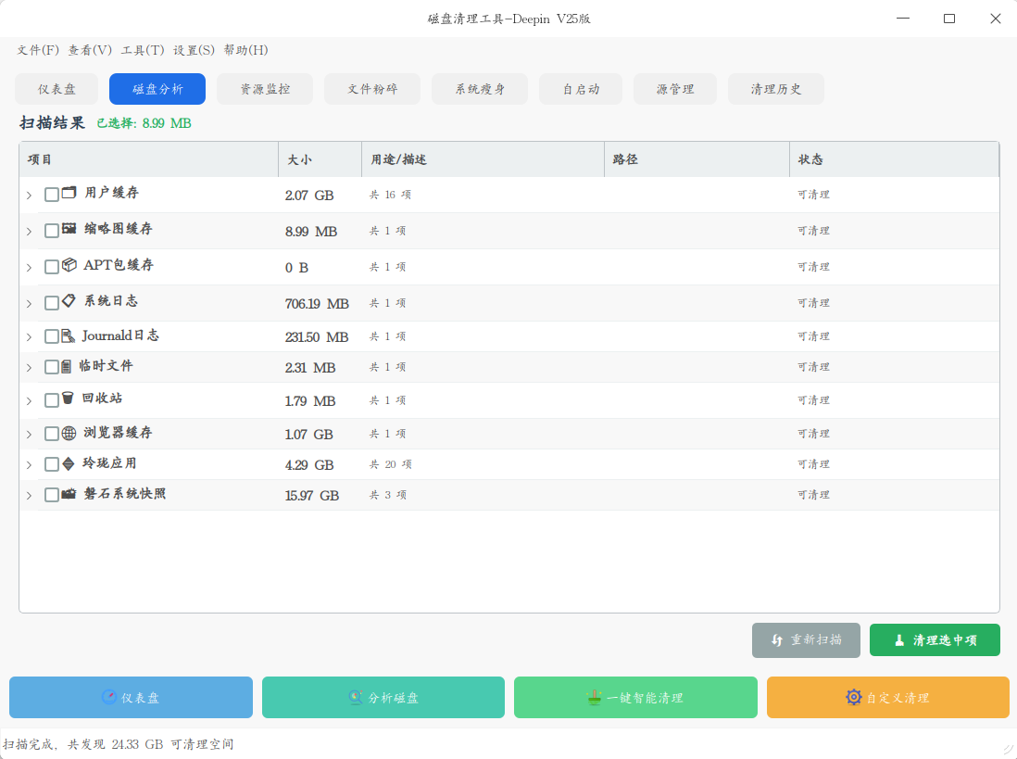Check the 缩略图缓存 checkbox
1017x759 pixels.
(x=52, y=230)
